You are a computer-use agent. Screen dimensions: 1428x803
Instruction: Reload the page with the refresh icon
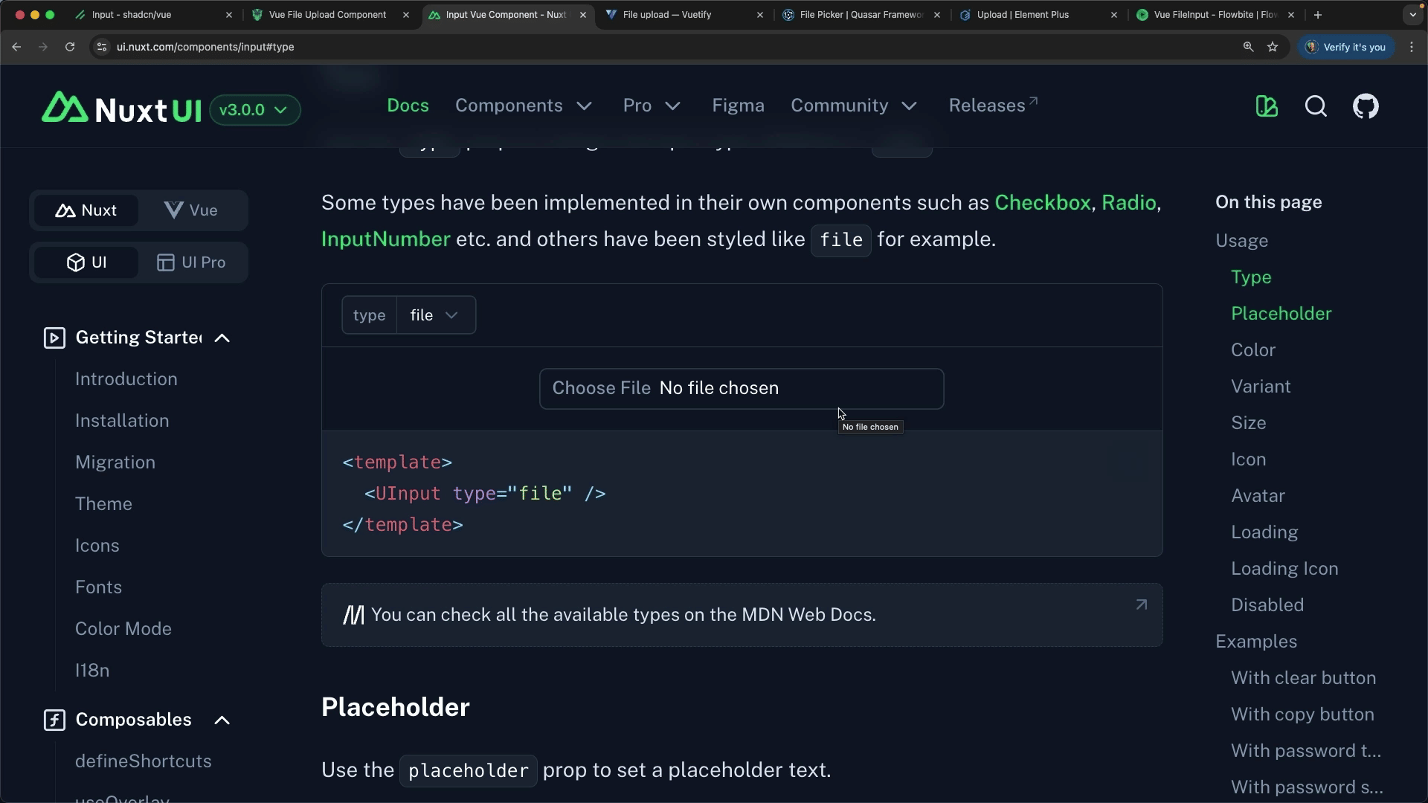tap(70, 47)
